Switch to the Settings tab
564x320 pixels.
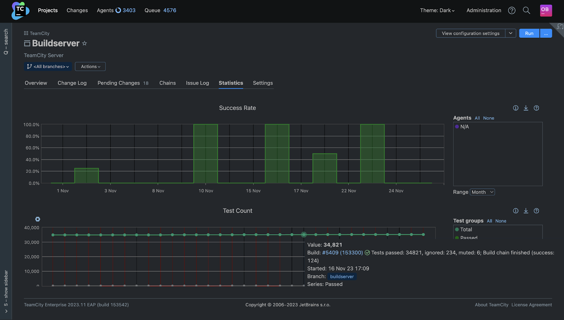tap(263, 83)
